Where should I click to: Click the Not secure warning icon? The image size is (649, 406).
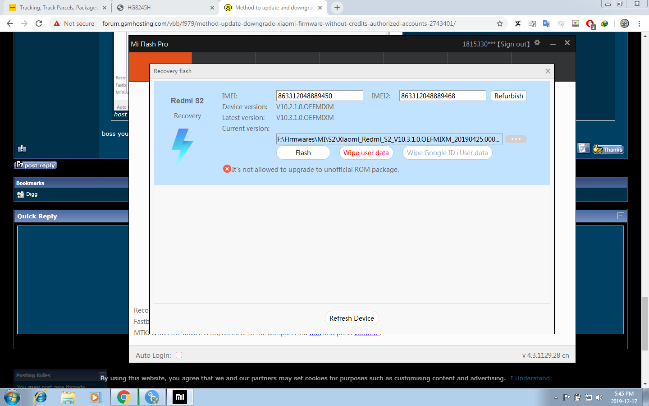tap(57, 23)
